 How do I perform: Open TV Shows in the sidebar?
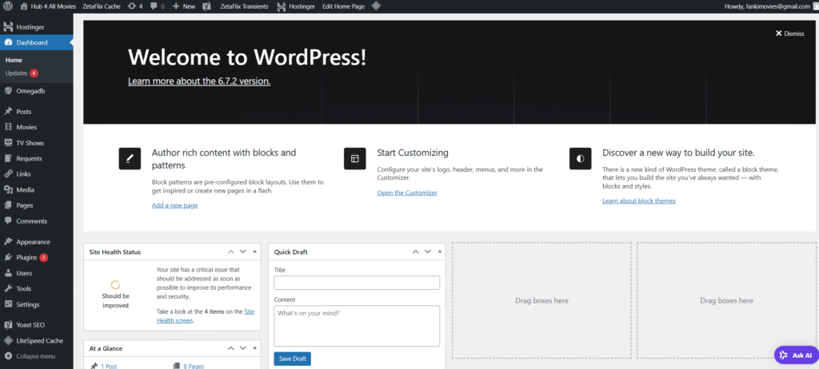[x=37, y=143]
